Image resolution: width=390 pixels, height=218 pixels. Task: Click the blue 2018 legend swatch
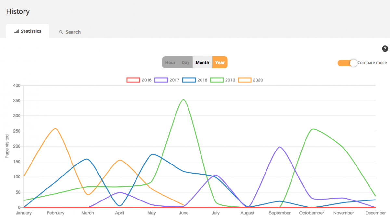click(x=188, y=80)
